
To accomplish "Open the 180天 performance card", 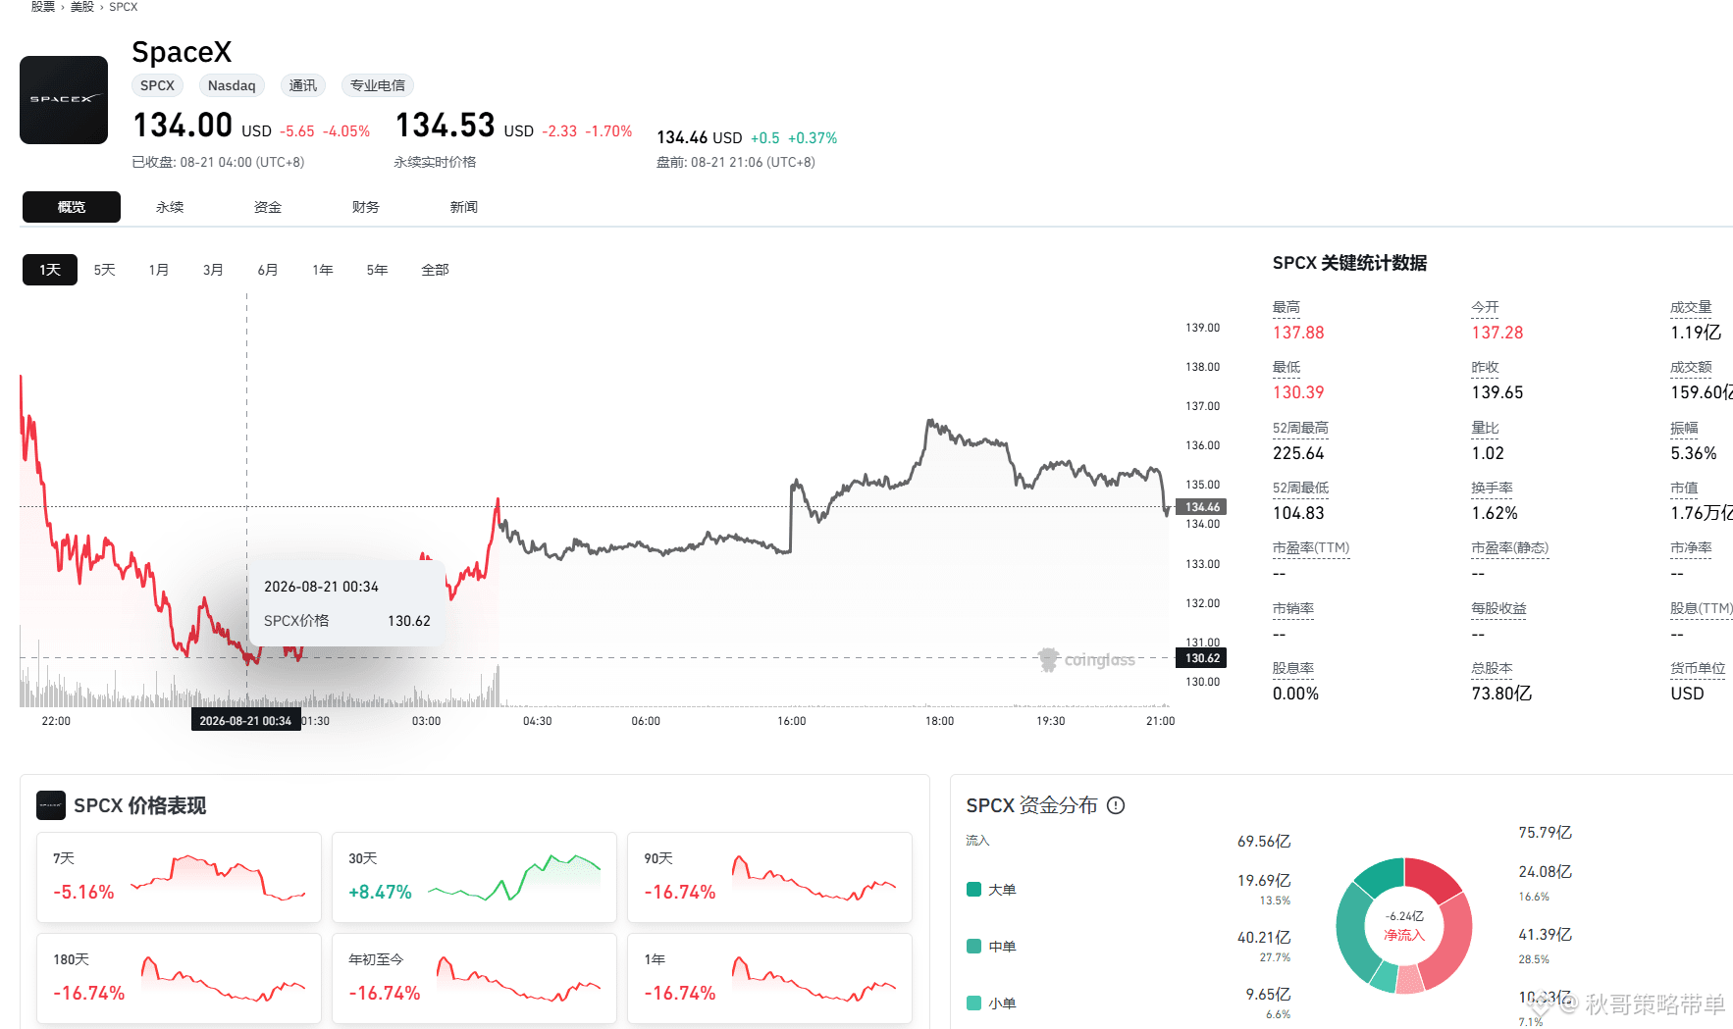I will pos(179,978).
